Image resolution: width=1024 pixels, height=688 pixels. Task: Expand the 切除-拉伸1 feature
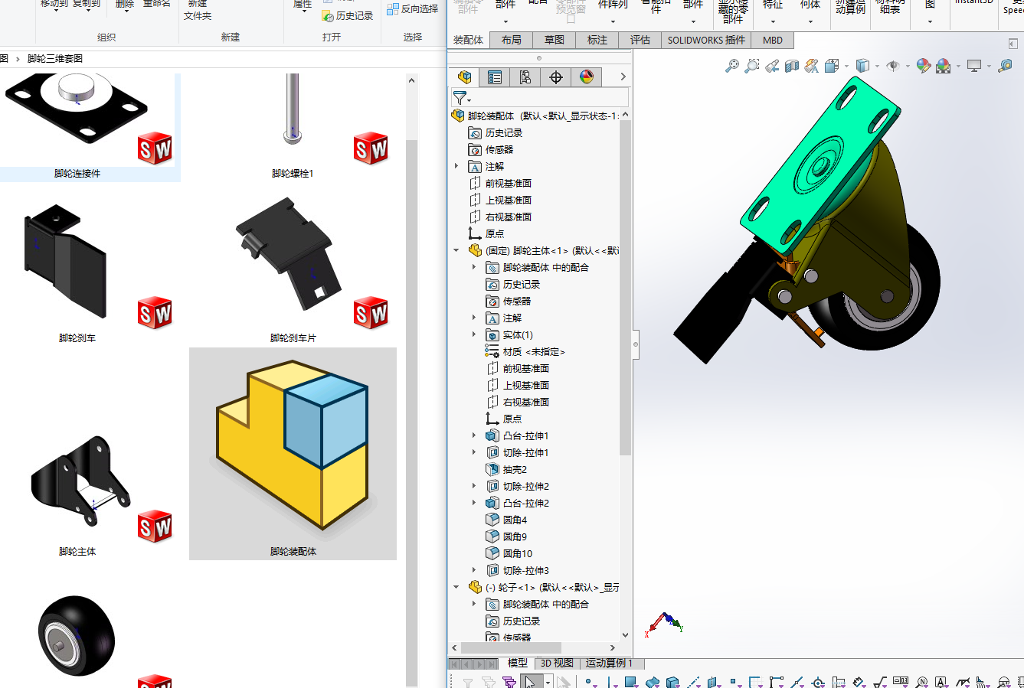click(474, 452)
